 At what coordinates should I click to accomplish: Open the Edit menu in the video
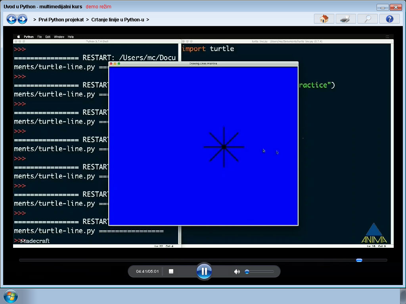(x=48, y=37)
